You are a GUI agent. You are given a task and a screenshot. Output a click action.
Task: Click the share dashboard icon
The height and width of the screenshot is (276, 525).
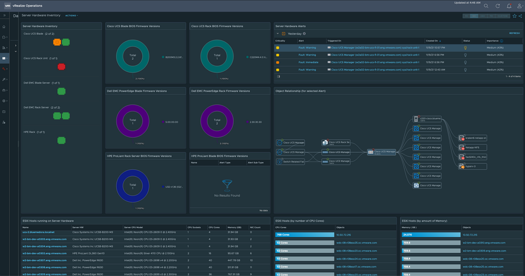point(521,16)
